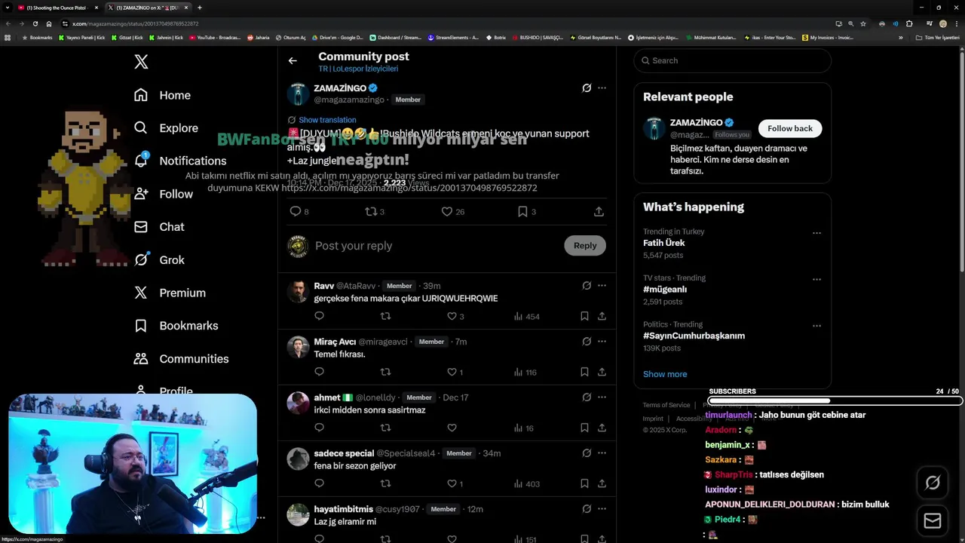The image size is (965, 543).
Task: Open Bookmarks in the sidebar
Action: 176,326
